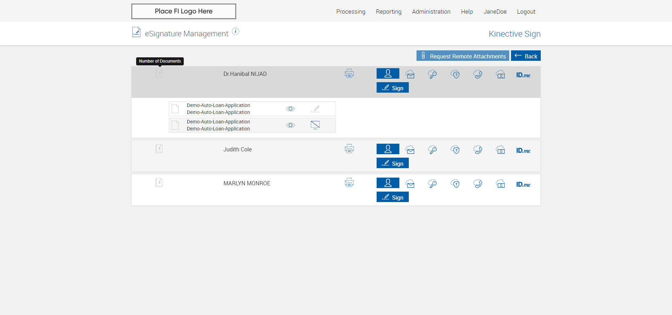This screenshot has height=315, width=672.
Task: Click the MARLYN MONROE signer name
Action: click(247, 183)
